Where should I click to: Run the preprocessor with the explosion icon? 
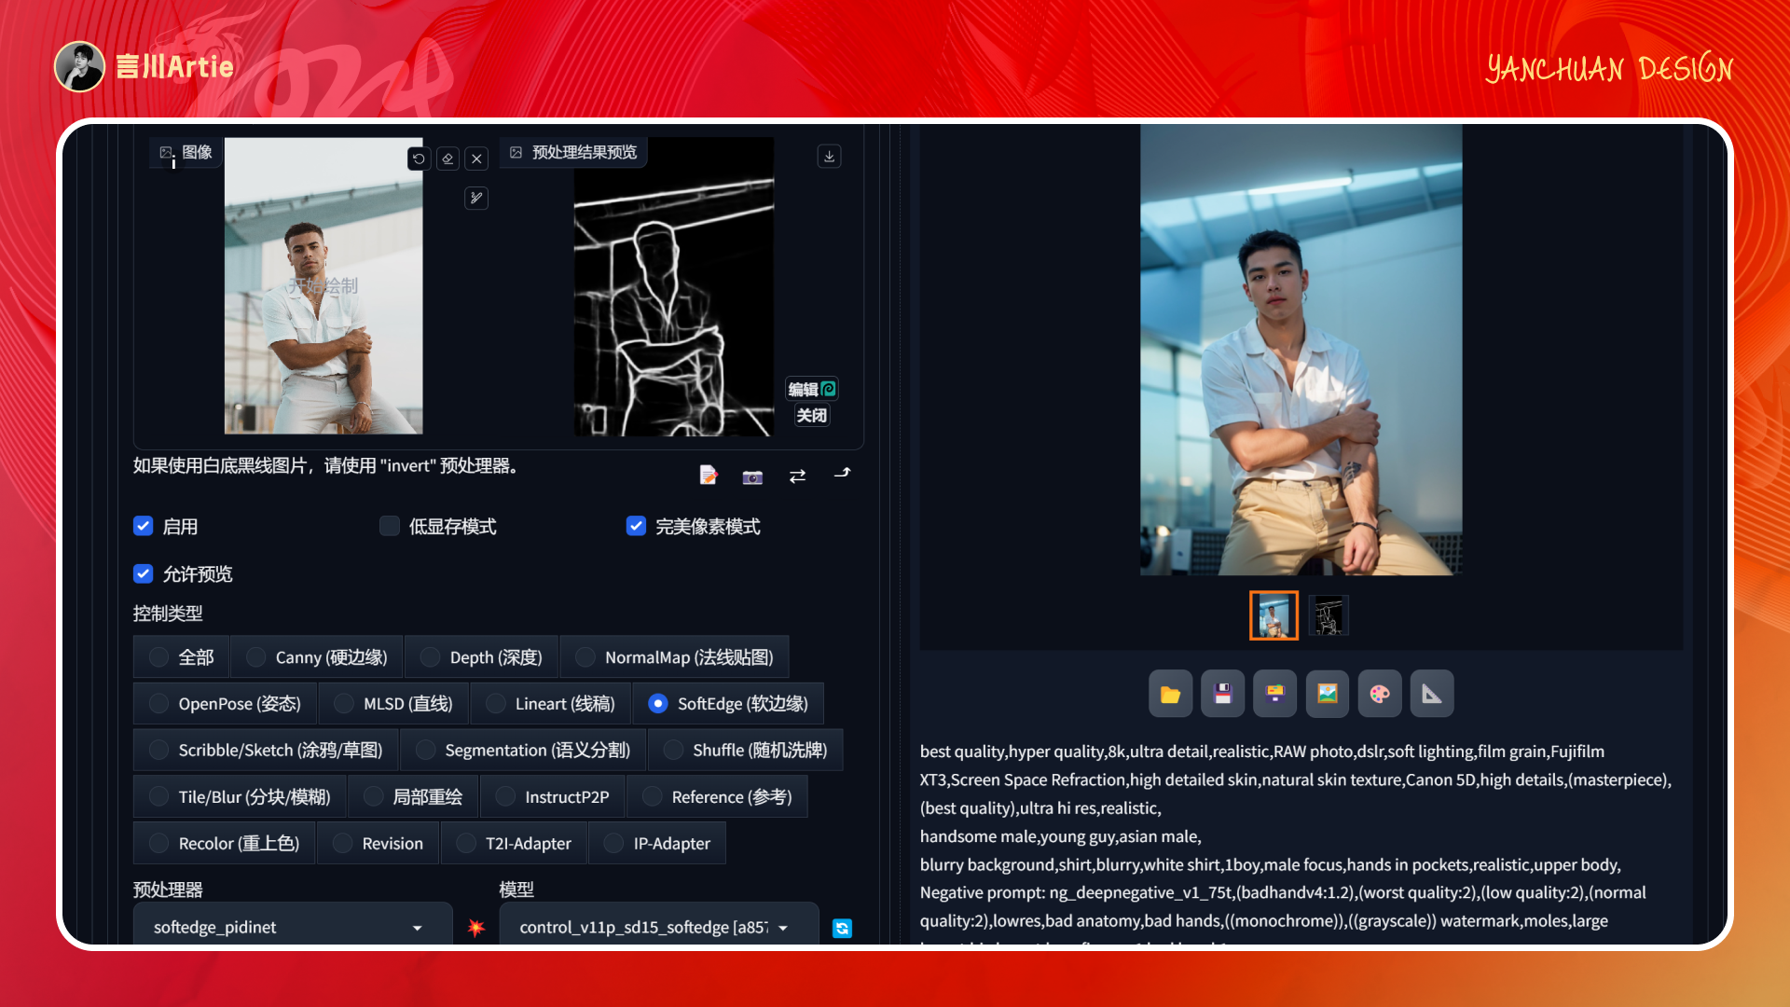pos(476,928)
